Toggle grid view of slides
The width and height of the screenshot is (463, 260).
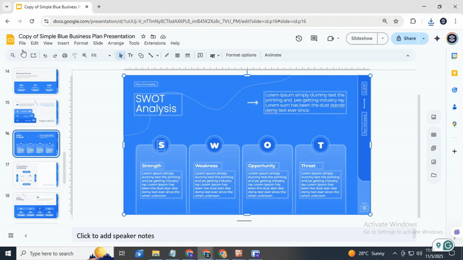[x=11, y=236]
